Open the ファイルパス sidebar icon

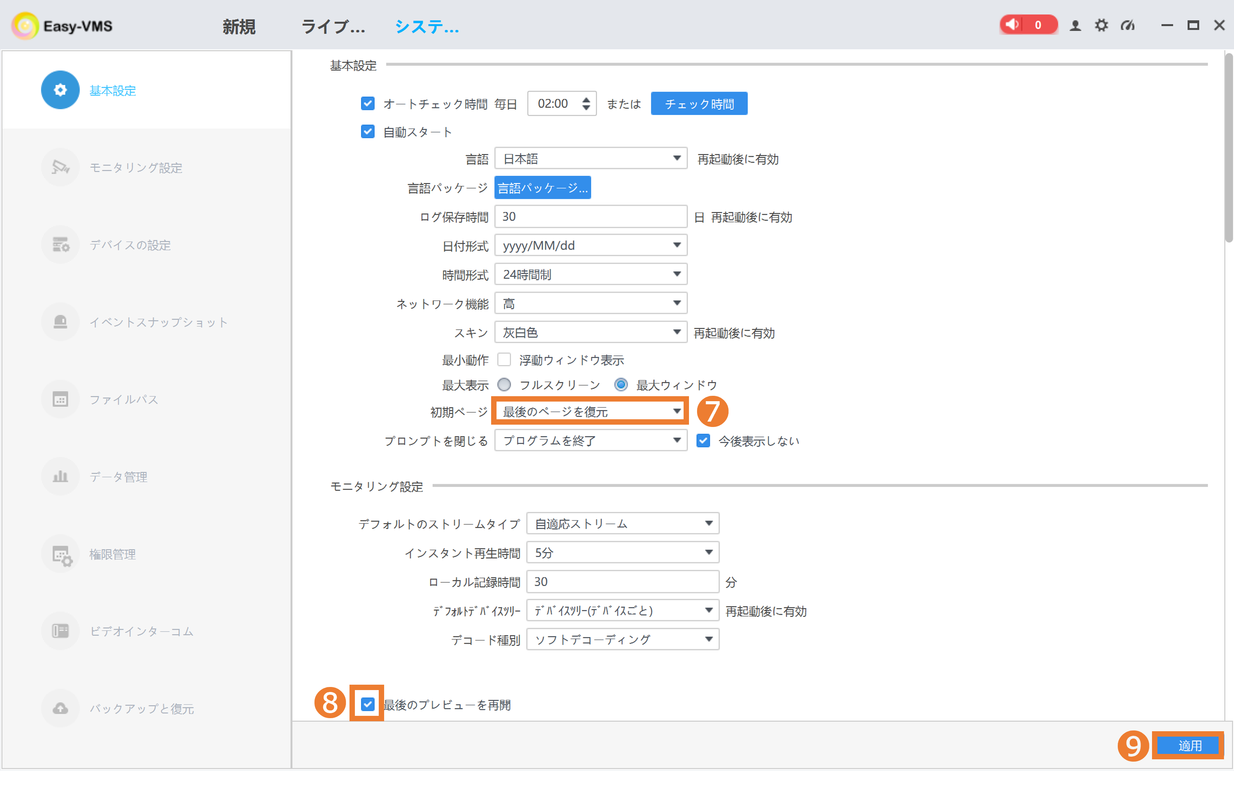[x=60, y=399]
